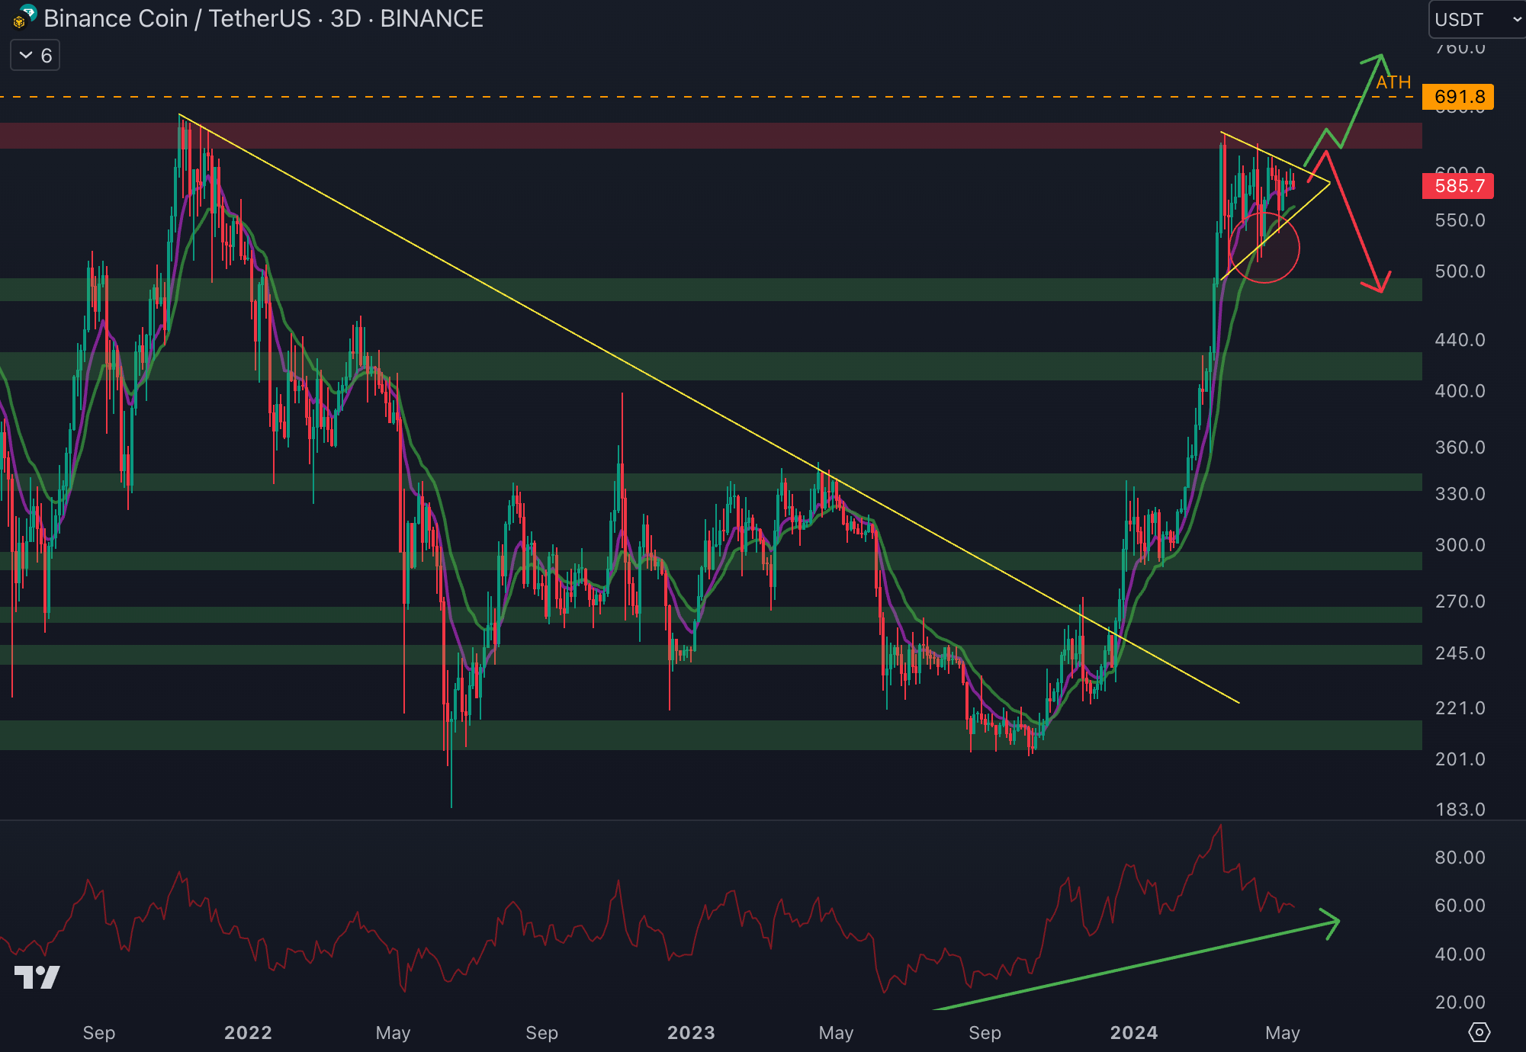This screenshot has height=1052, width=1526.
Task: Click the 2022 label on time axis
Action: coord(248,1032)
